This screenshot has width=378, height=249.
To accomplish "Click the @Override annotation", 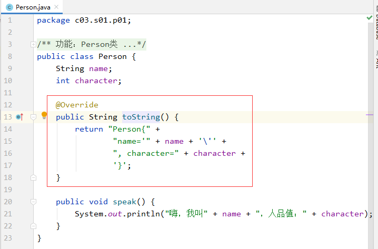I will (77, 105).
